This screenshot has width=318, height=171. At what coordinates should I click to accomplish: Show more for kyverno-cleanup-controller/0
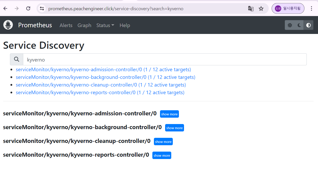click(x=163, y=142)
